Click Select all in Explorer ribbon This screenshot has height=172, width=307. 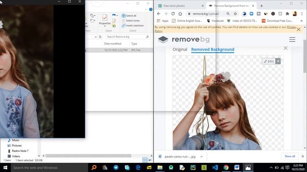[x=129, y=16]
